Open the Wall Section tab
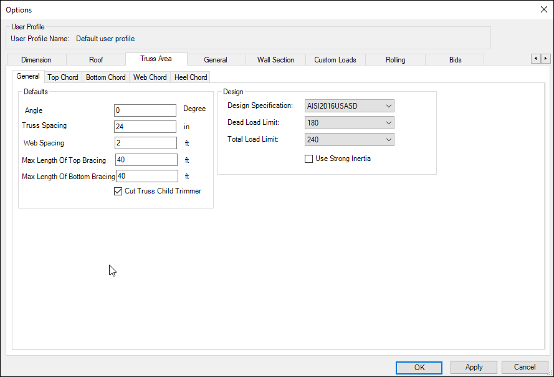Image resolution: width=554 pixels, height=377 pixels. (275, 60)
